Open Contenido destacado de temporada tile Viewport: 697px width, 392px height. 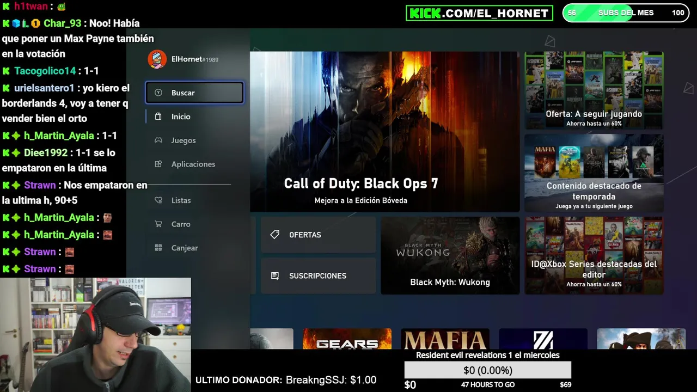594,173
